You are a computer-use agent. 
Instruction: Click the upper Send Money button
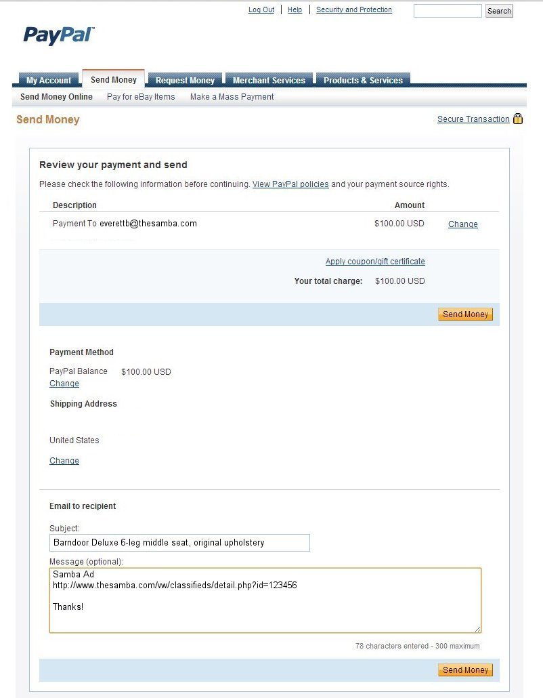[x=465, y=314]
